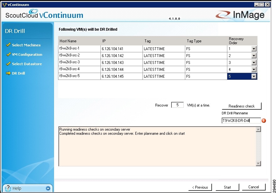The width and height of the screenshot is (276, 193).
Task: Click the checkmark icon next to Select Machines
Action: [x=8, y=45]
